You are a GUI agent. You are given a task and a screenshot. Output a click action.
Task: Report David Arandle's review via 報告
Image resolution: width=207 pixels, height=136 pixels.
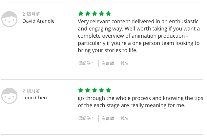point(125,63)
